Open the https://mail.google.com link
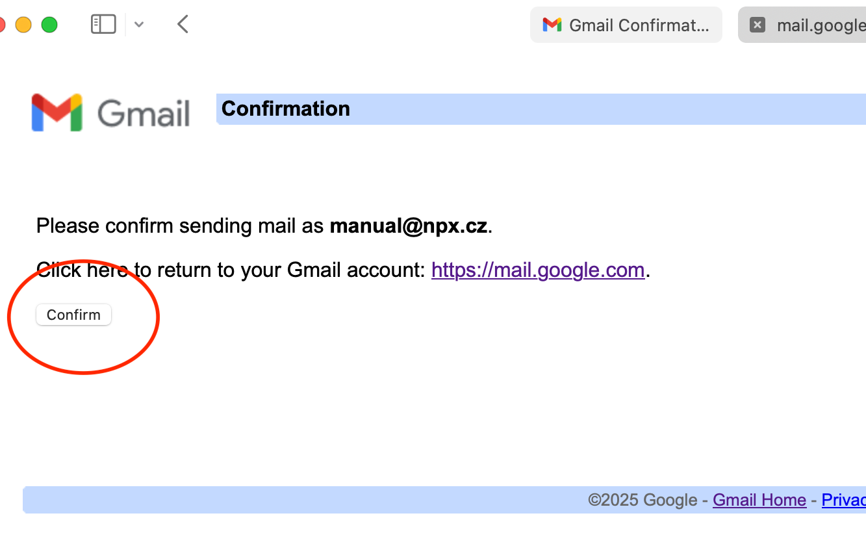The height and width of the screenshot is (533, 866). pos(537,270)
